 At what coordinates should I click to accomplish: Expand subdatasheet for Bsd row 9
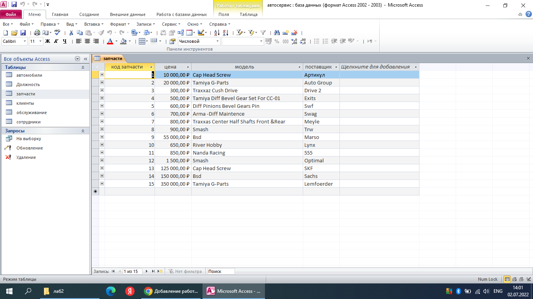tap(102, 137)
